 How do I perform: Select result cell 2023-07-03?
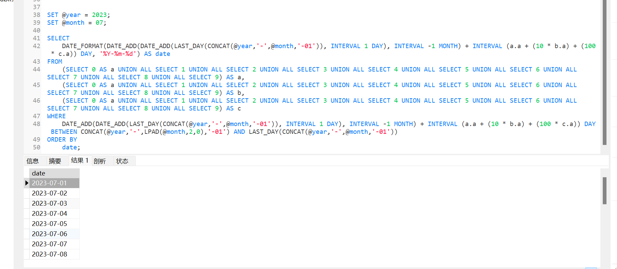[x=54, y=203]
